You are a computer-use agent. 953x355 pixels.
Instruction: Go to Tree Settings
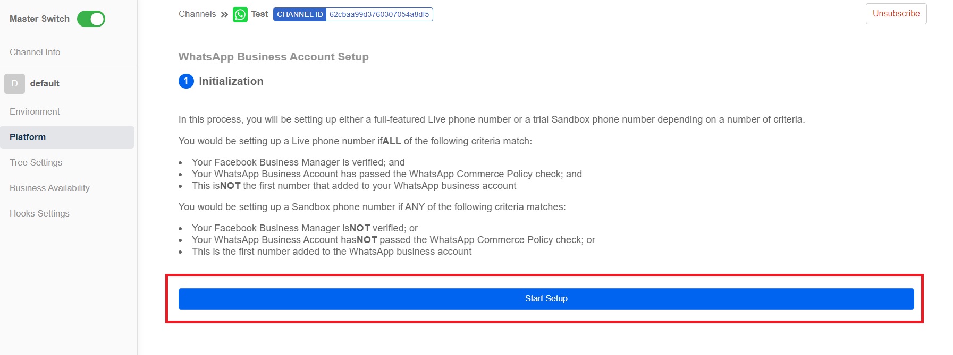[36, 162]
